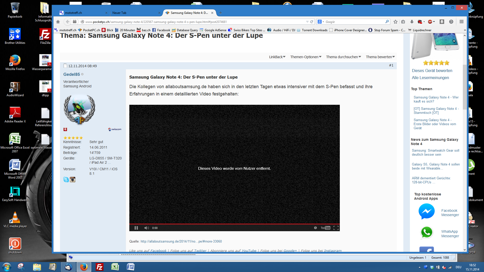Close the Neuer Tab tab
This screenshot has width=484, height=272.
click(159, 13)
